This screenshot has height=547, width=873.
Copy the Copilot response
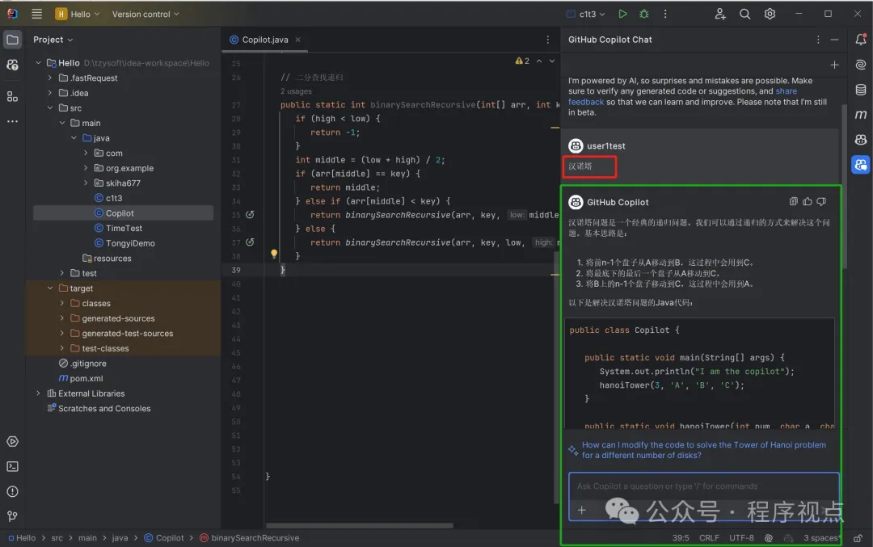pyautogui.click(x=794, y=201)
